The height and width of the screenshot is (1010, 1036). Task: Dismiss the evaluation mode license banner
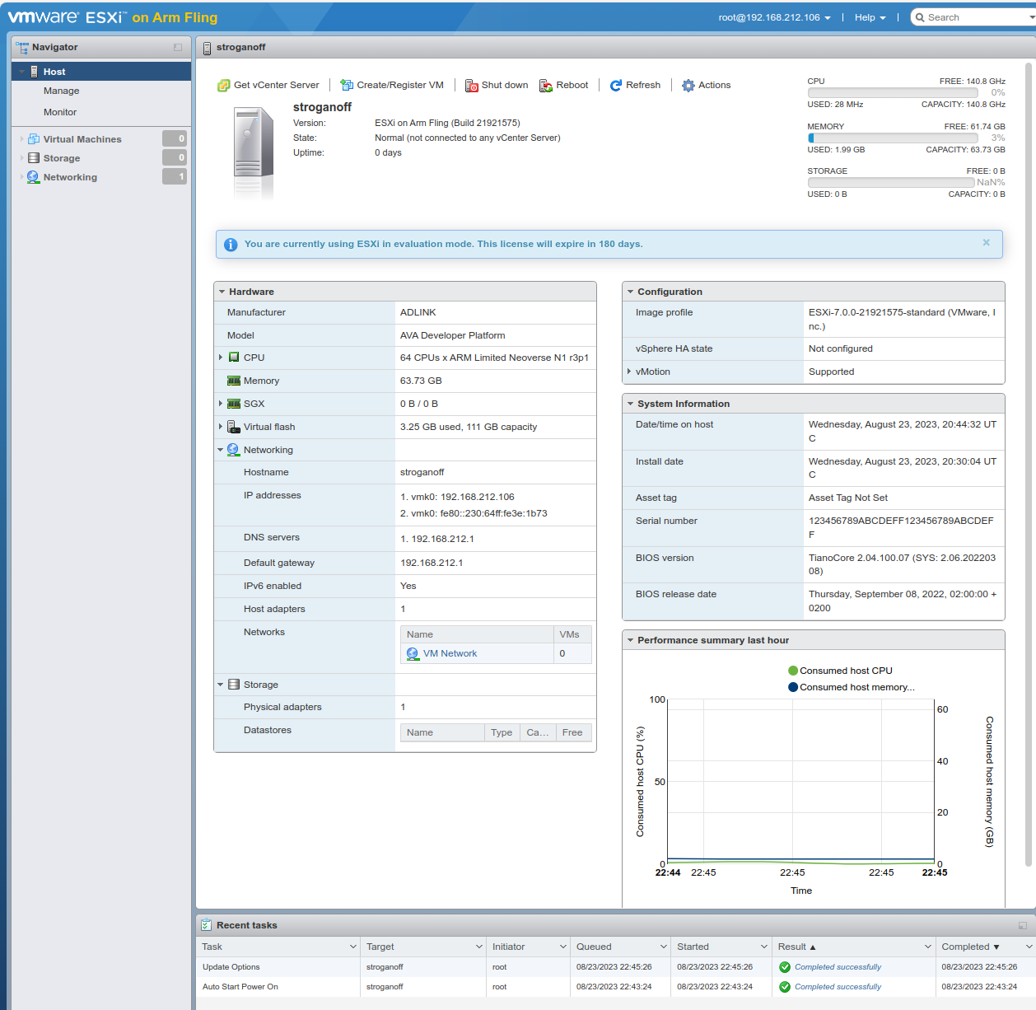coord(987,243)
